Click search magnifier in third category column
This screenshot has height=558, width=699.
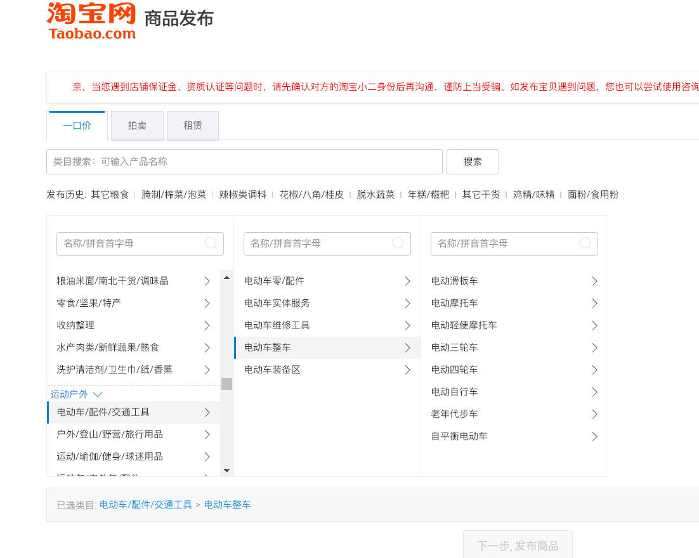pyautogui.click(x=585, y=243)
